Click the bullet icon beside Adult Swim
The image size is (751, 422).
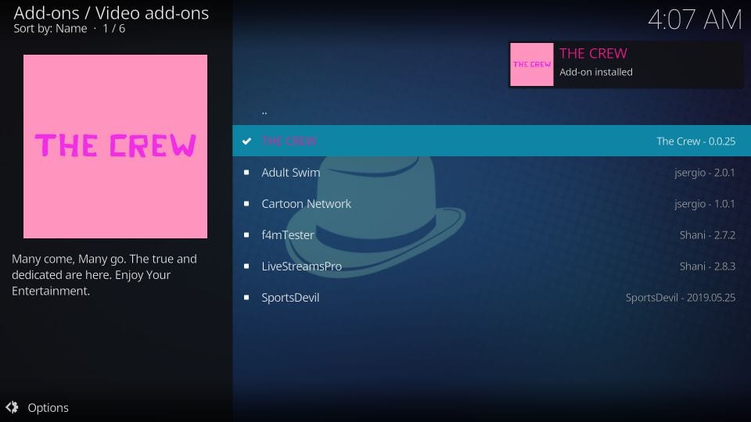tap(246, 172)
